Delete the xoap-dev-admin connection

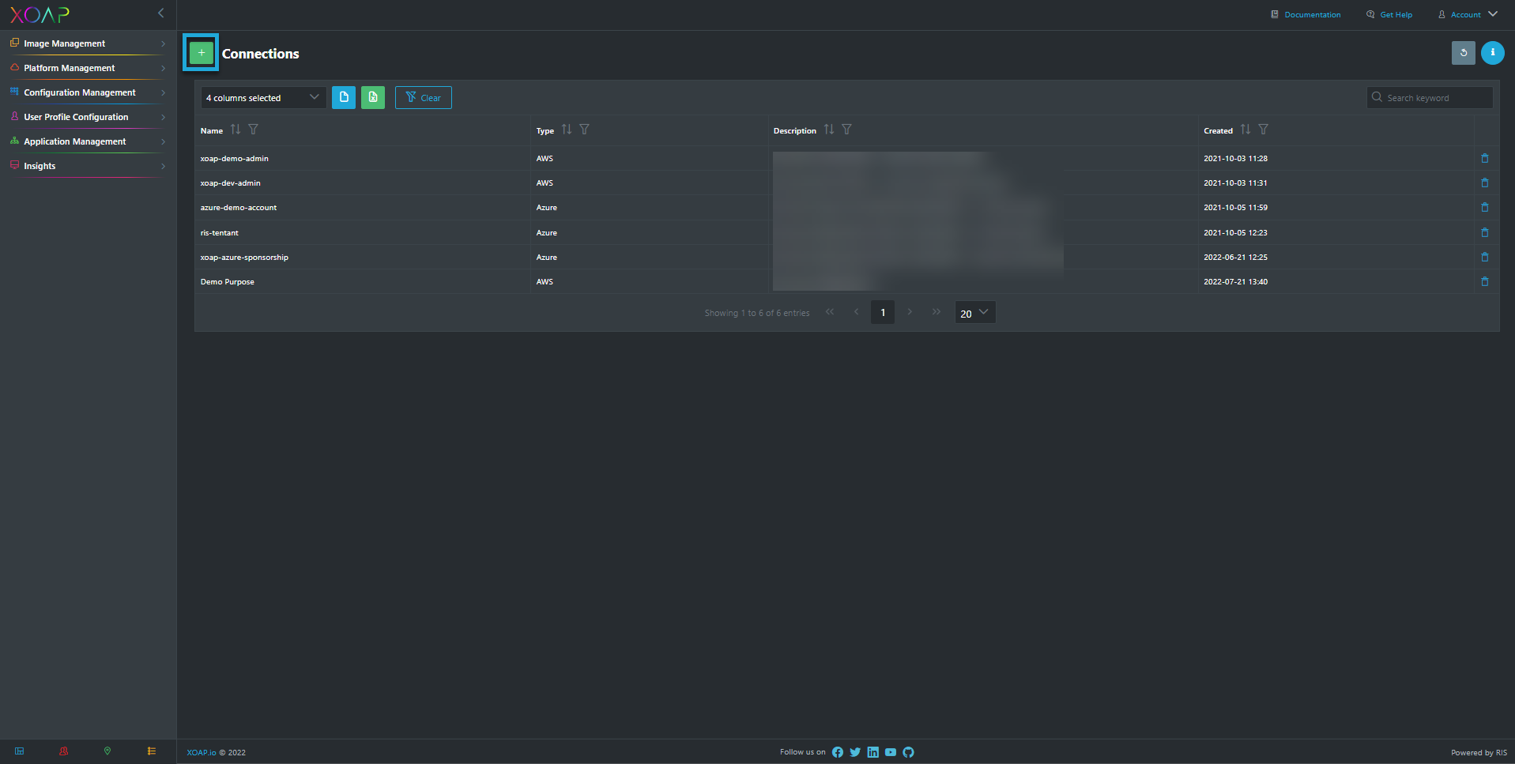pyautogui.click(x=1485, y=183)
